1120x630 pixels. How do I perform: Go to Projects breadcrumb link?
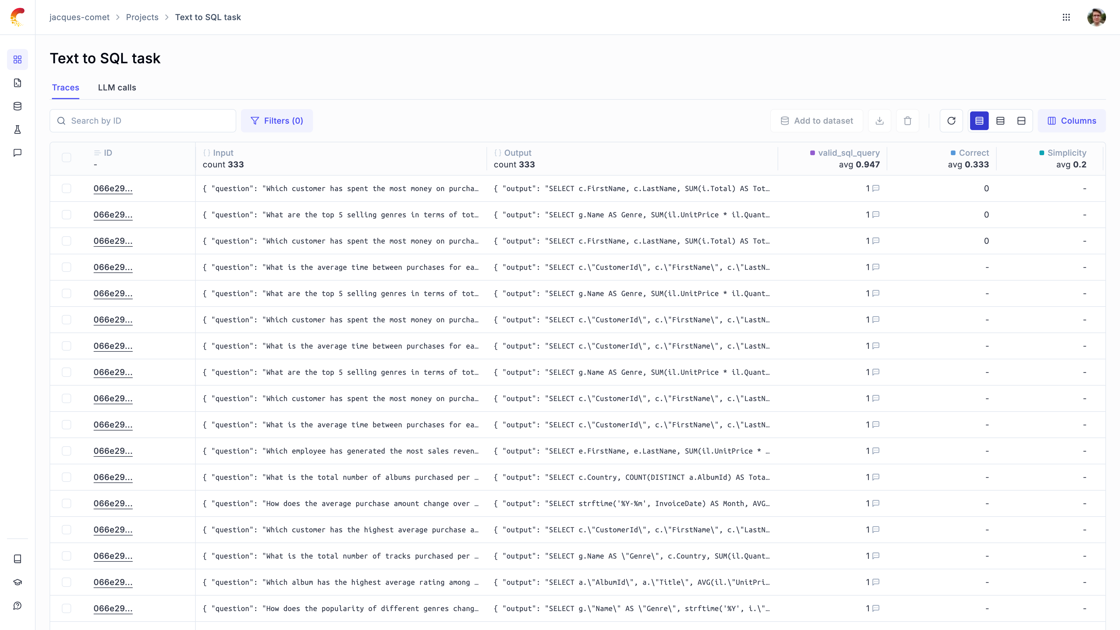pos(142,17)
